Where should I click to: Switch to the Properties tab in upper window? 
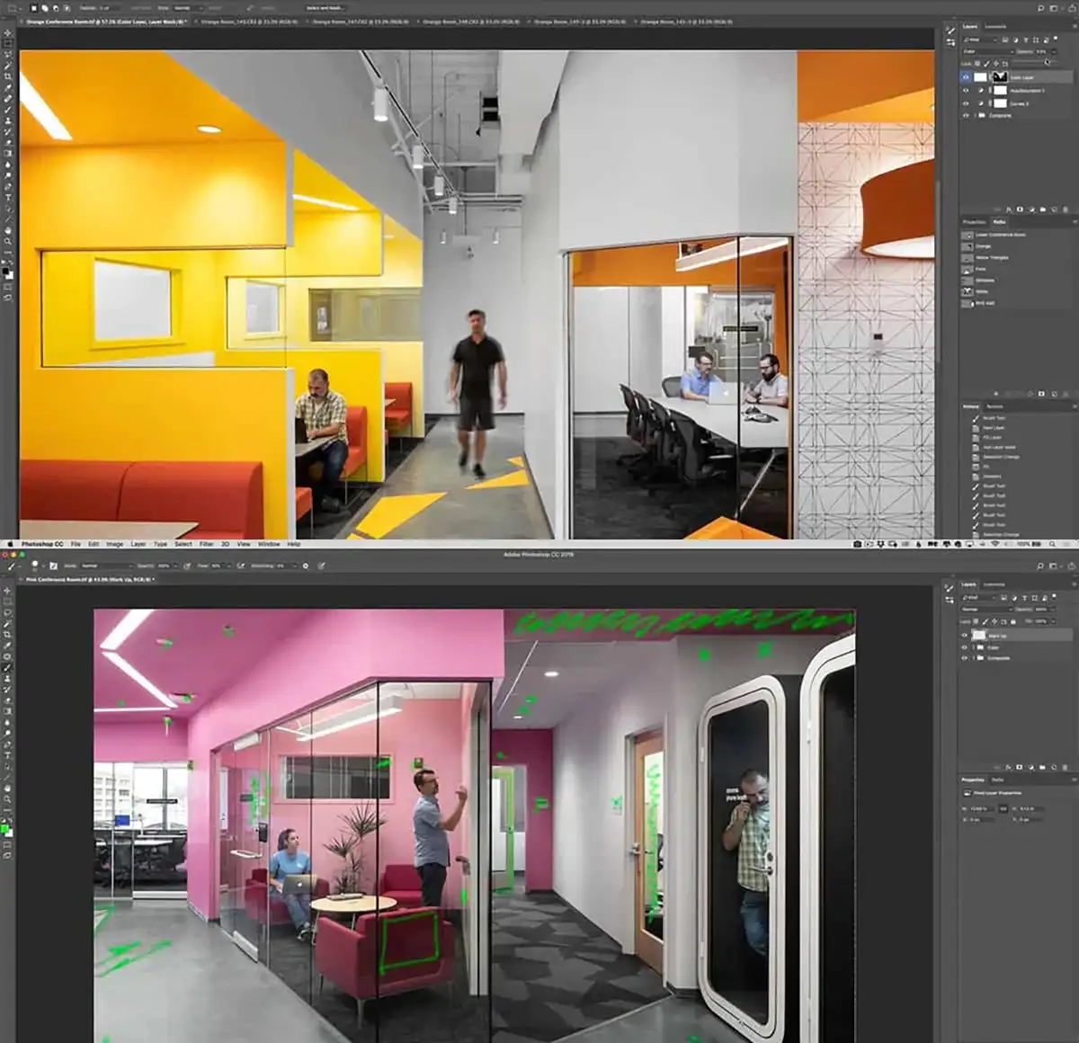tap(974, 222)
